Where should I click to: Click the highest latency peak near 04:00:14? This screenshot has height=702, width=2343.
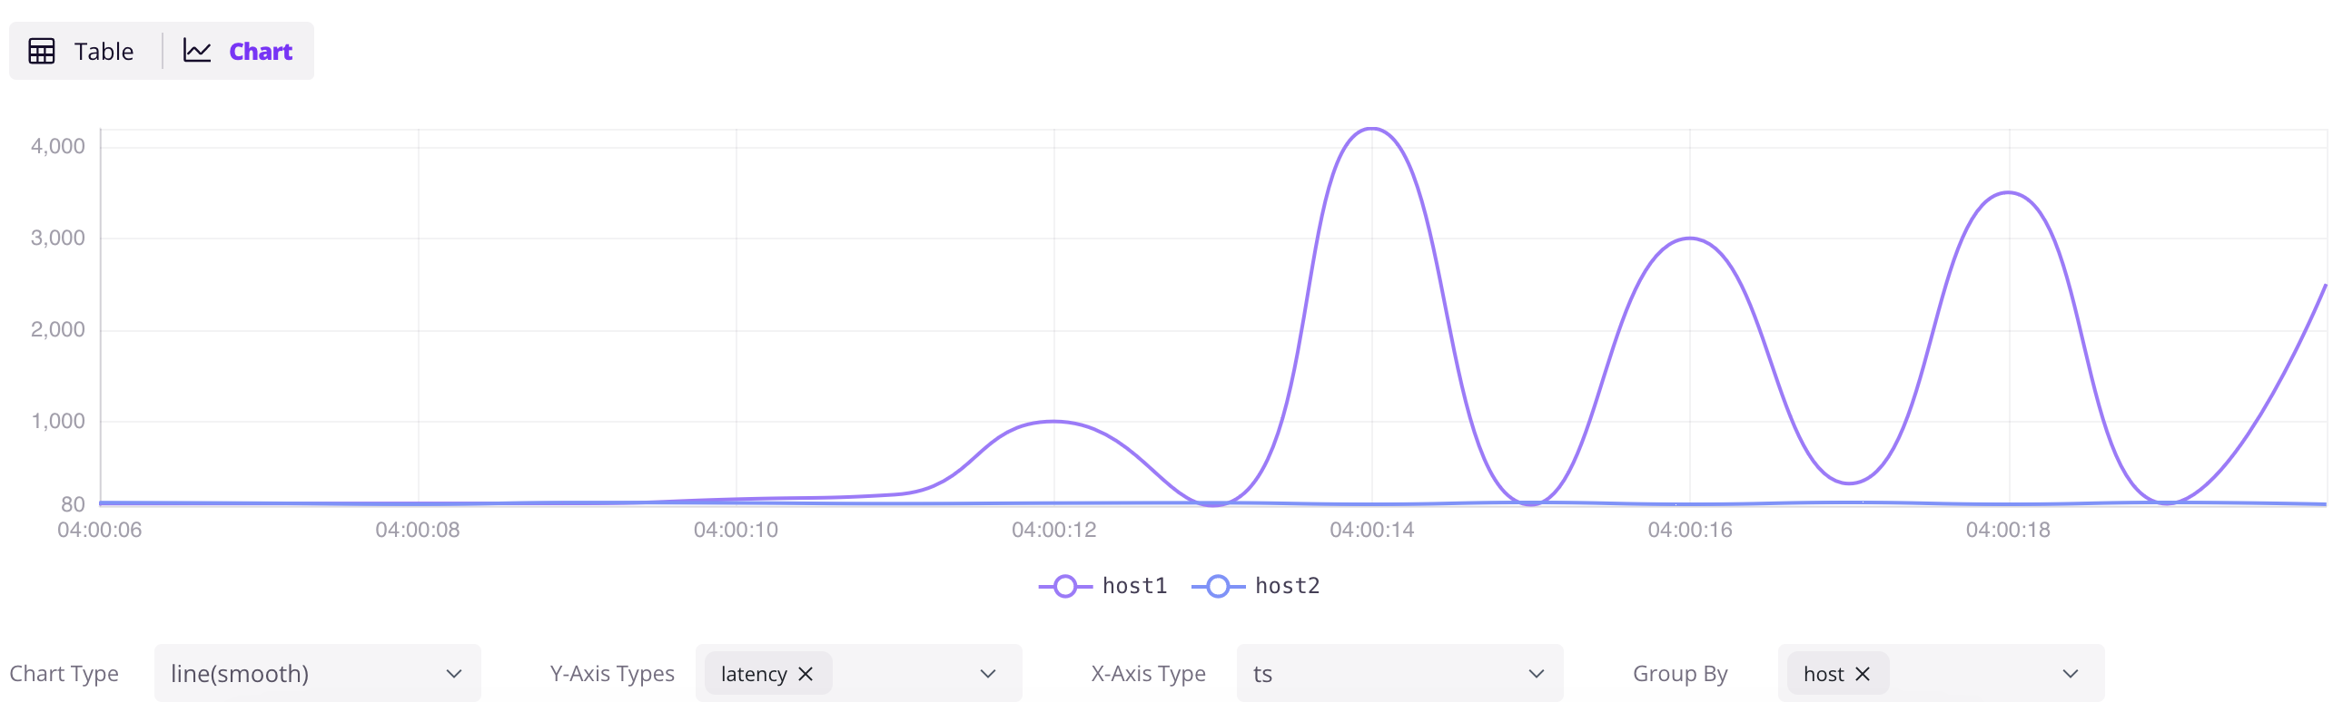pos(1371,129)
